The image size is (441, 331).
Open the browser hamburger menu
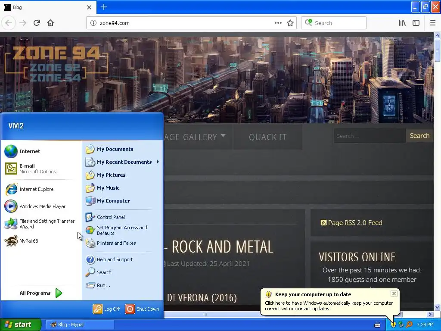click(x=433, y=23)
